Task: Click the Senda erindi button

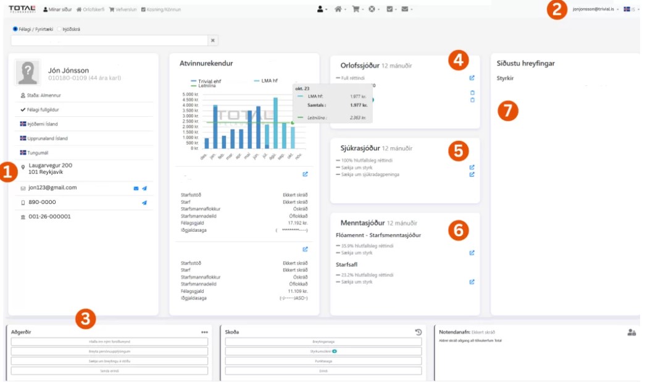Action: pos(109,371)
